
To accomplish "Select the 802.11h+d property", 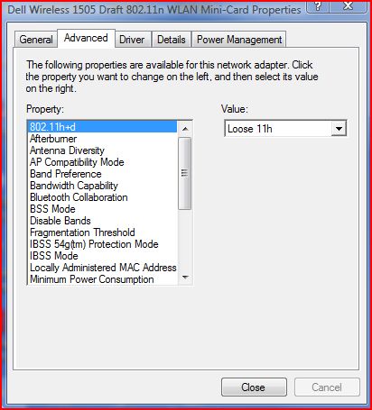I will [x=102, y=127].
